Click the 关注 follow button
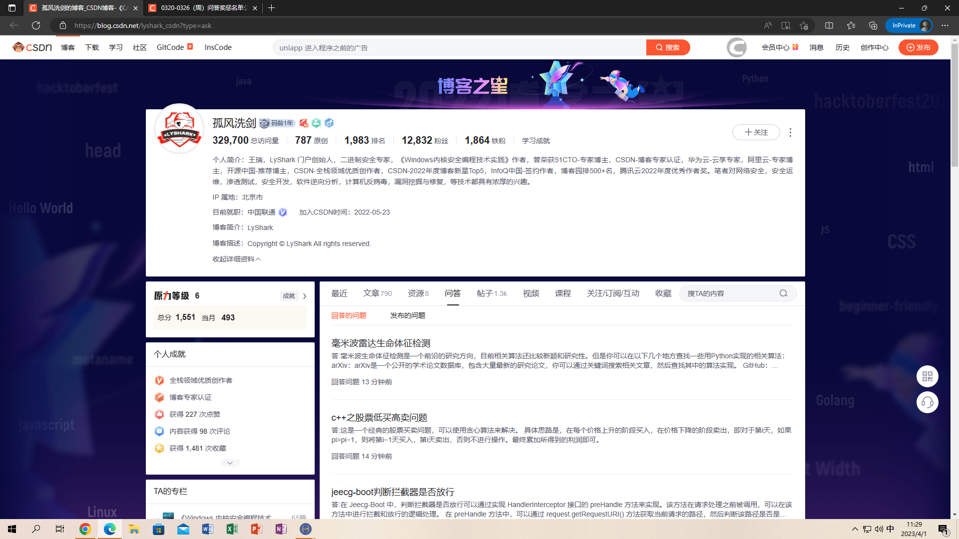 click(756, 132)
